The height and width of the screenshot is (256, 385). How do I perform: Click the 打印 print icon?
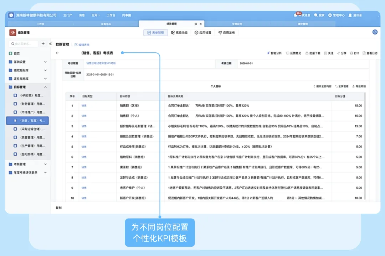coord(351,53)
